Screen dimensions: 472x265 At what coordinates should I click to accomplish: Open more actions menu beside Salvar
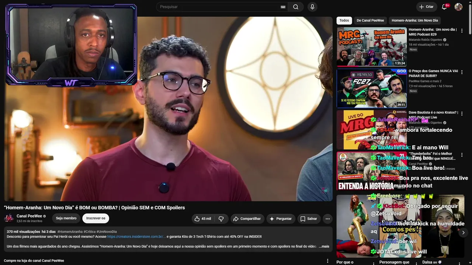pos(327,219)
